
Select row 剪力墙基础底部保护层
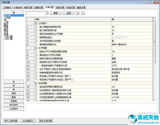point(89,27)
